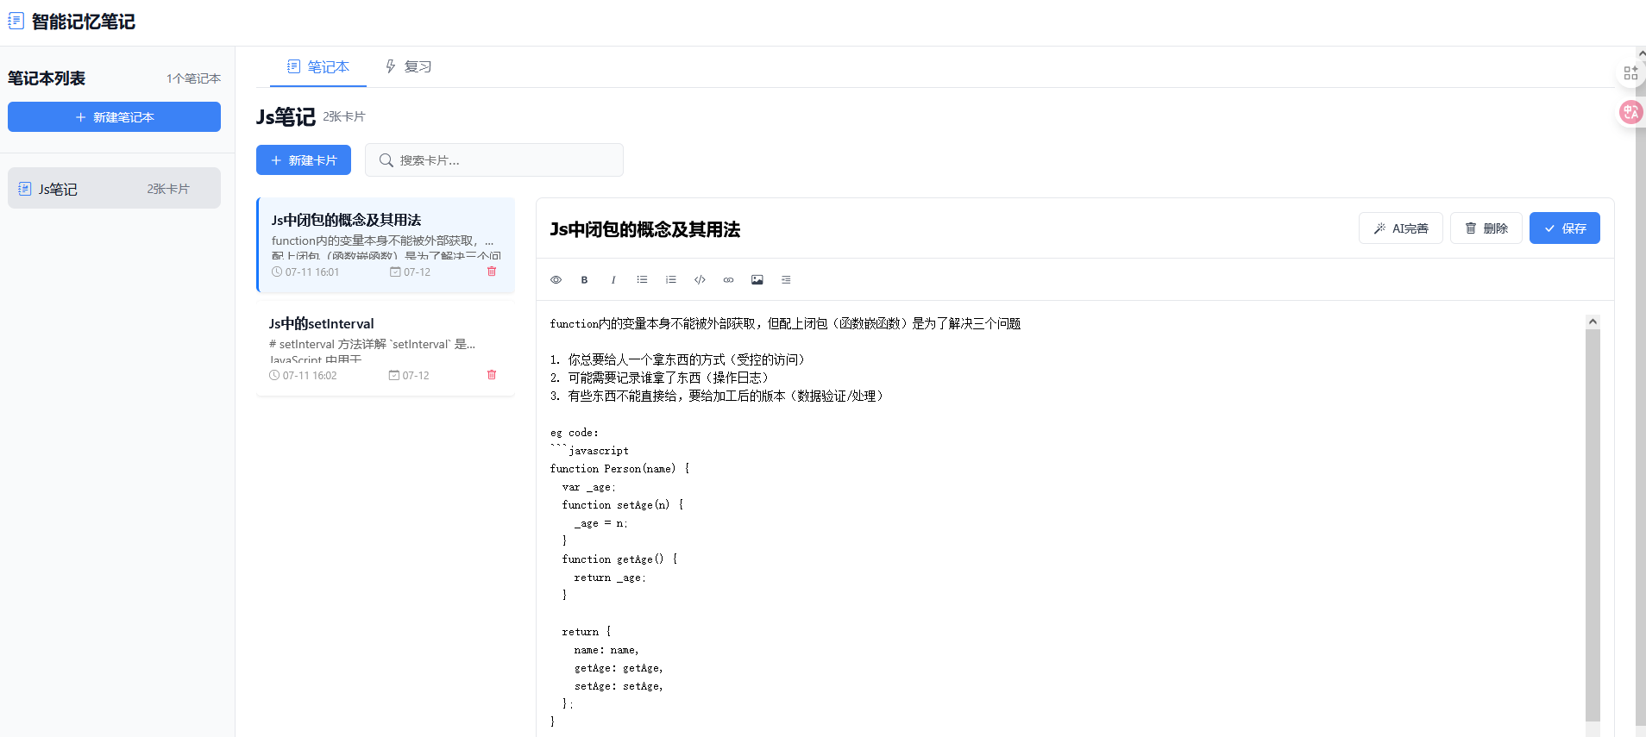
Task: Click the indent icon in toolbar
Action: click(786, 279)
